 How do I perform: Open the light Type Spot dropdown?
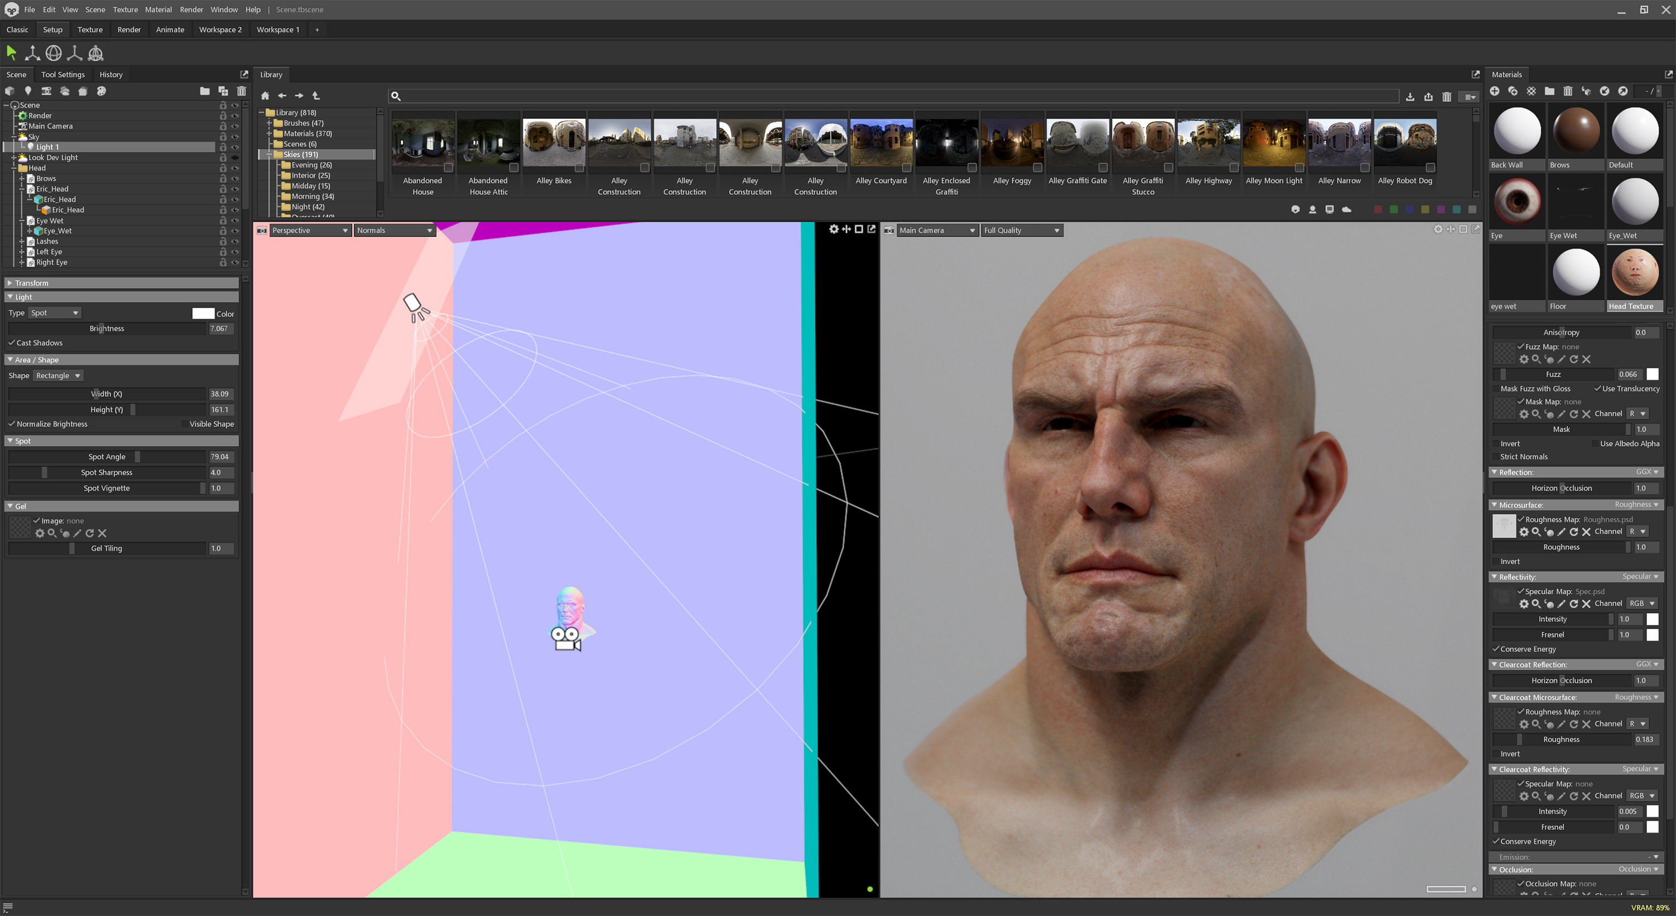pyautogui.click(x=55, y=313)
